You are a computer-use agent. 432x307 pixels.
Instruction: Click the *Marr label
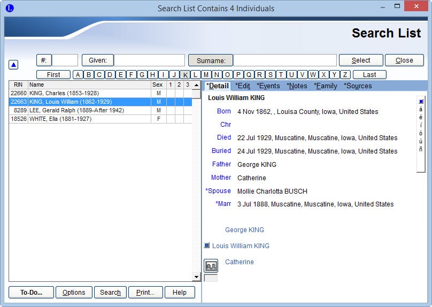(223, 204)
